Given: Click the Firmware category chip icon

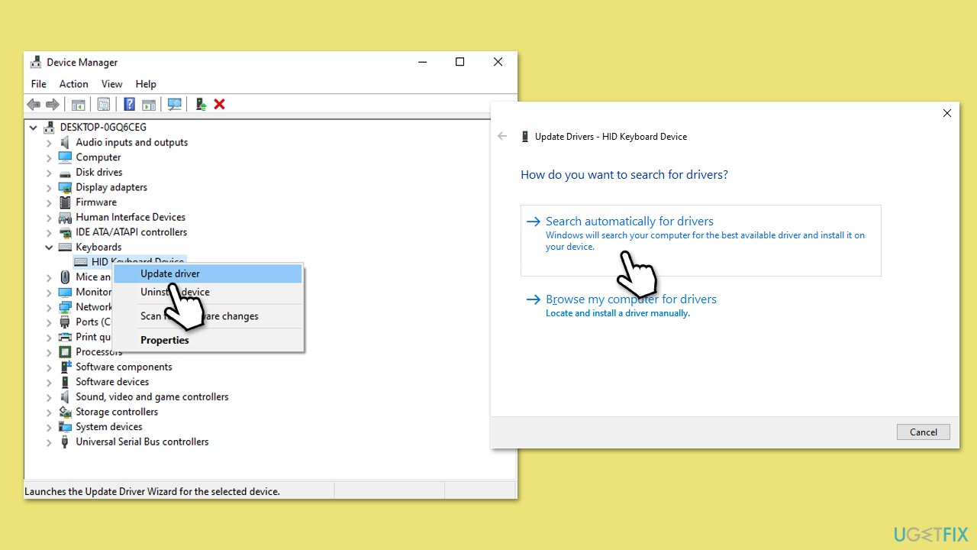Looking at the screenshot, I should click(x=66, y=202).
